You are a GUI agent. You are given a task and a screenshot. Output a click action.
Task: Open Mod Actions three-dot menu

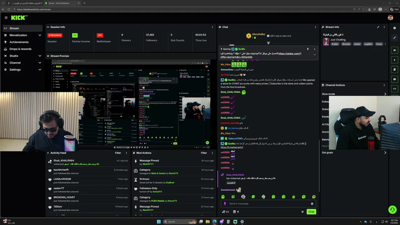[x=212, y=153]
